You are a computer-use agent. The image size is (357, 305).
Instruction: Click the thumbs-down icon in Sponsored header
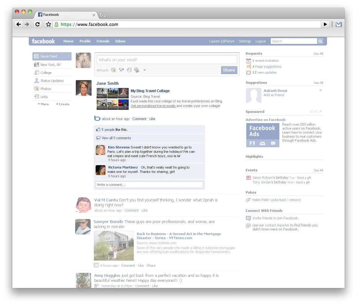coord(316,112)
